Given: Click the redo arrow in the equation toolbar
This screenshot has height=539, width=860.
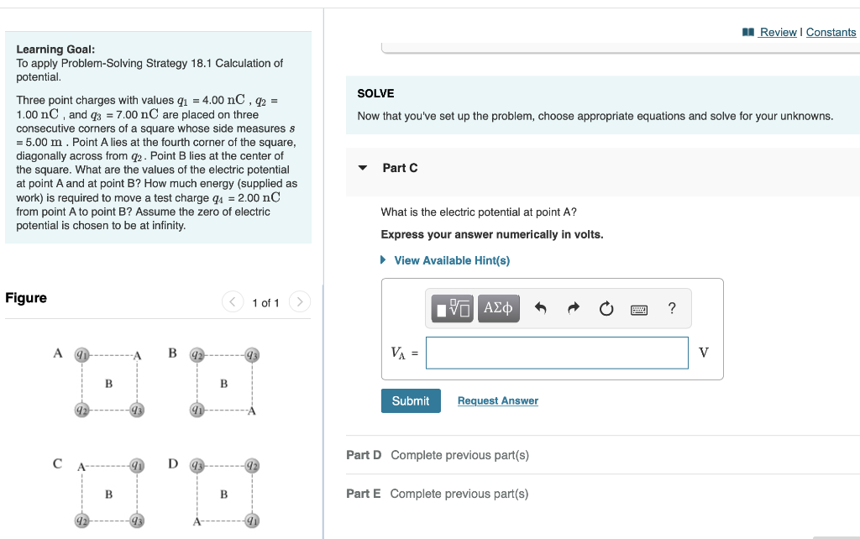Looking at the screenshot, I should point(573,308).
